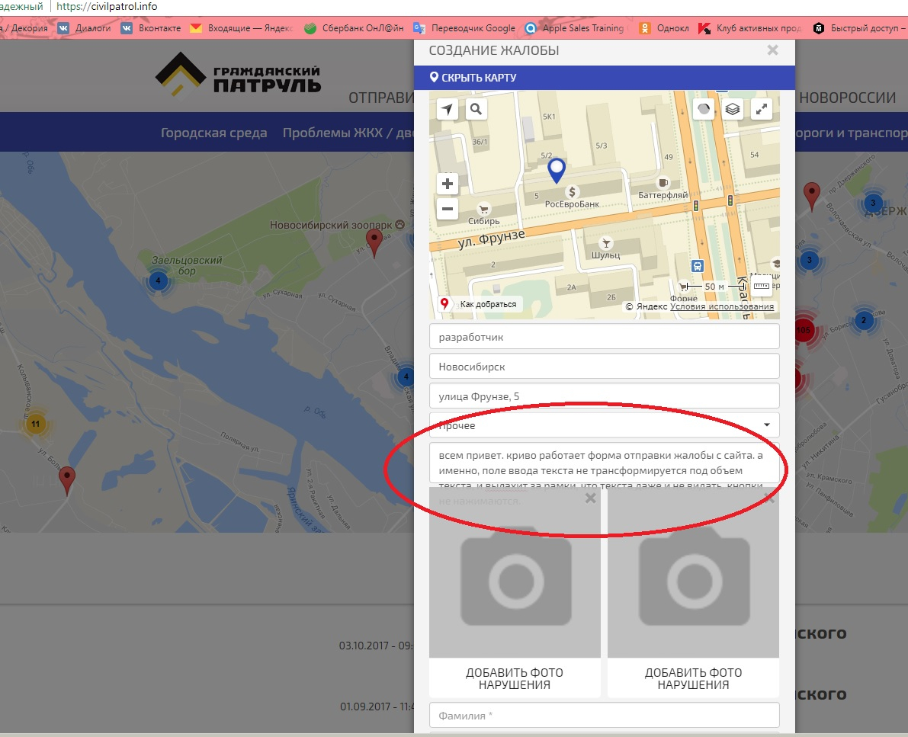908x737 pixels.
Task: Click the 'Новосибирск' city input field
Action: [604, 367]
